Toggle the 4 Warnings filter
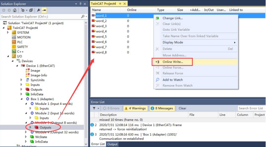266x147 pixels. pos(135,108)
